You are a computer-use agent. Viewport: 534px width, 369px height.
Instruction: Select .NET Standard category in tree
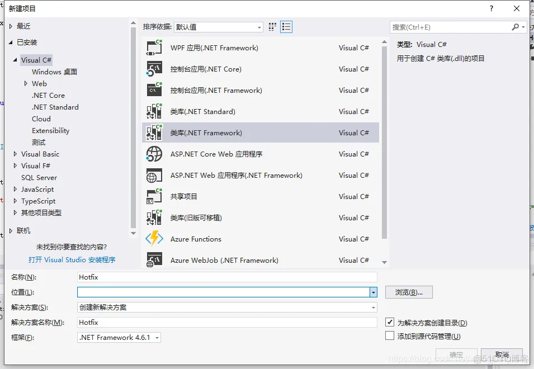55,107
